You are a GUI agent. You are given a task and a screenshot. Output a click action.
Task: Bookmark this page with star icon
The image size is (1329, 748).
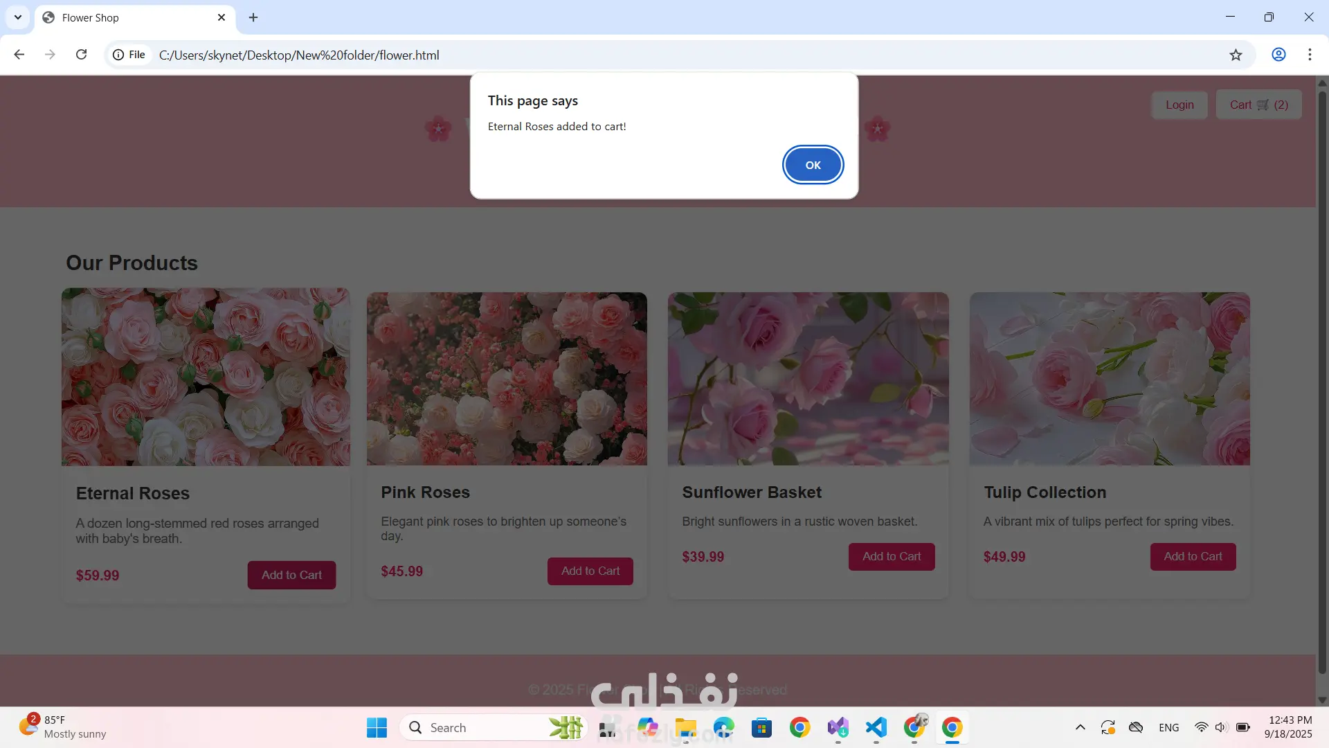click(x=1236, y=55)
